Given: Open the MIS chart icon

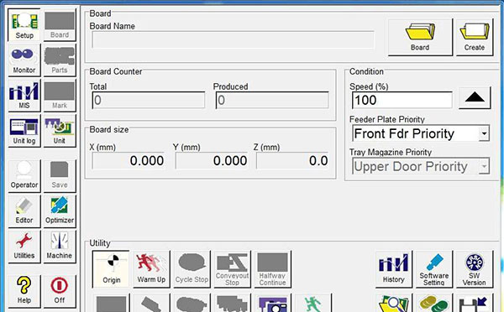Looking at the screenshot, I should point(24,96).
